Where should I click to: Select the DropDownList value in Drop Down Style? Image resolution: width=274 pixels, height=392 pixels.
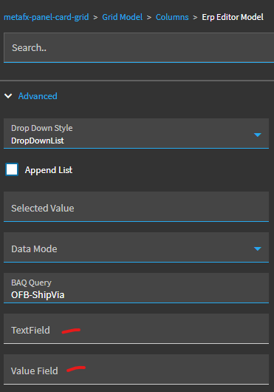click(x=38, y=141)
